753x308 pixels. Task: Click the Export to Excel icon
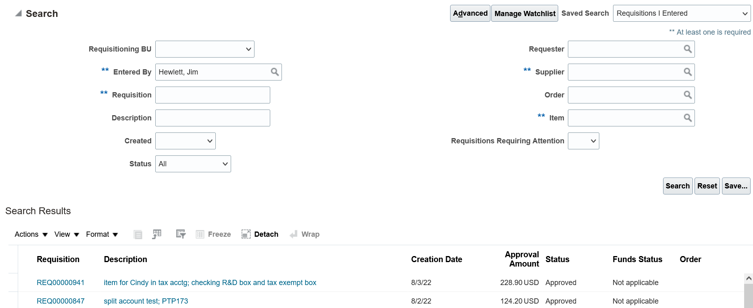click(157, 234)
